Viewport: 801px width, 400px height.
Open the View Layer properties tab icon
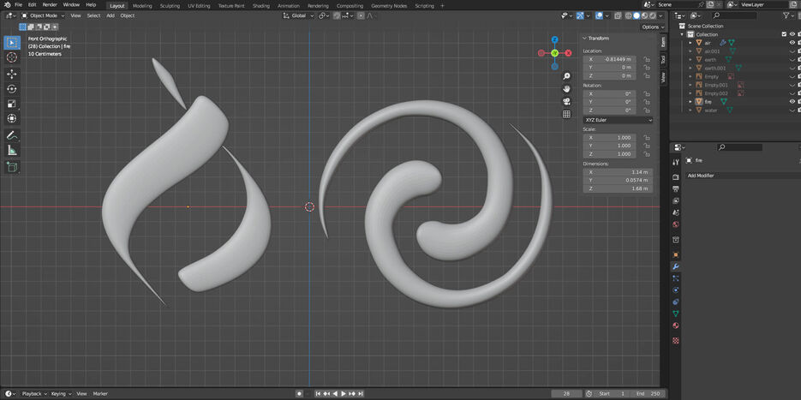(676, 200)
